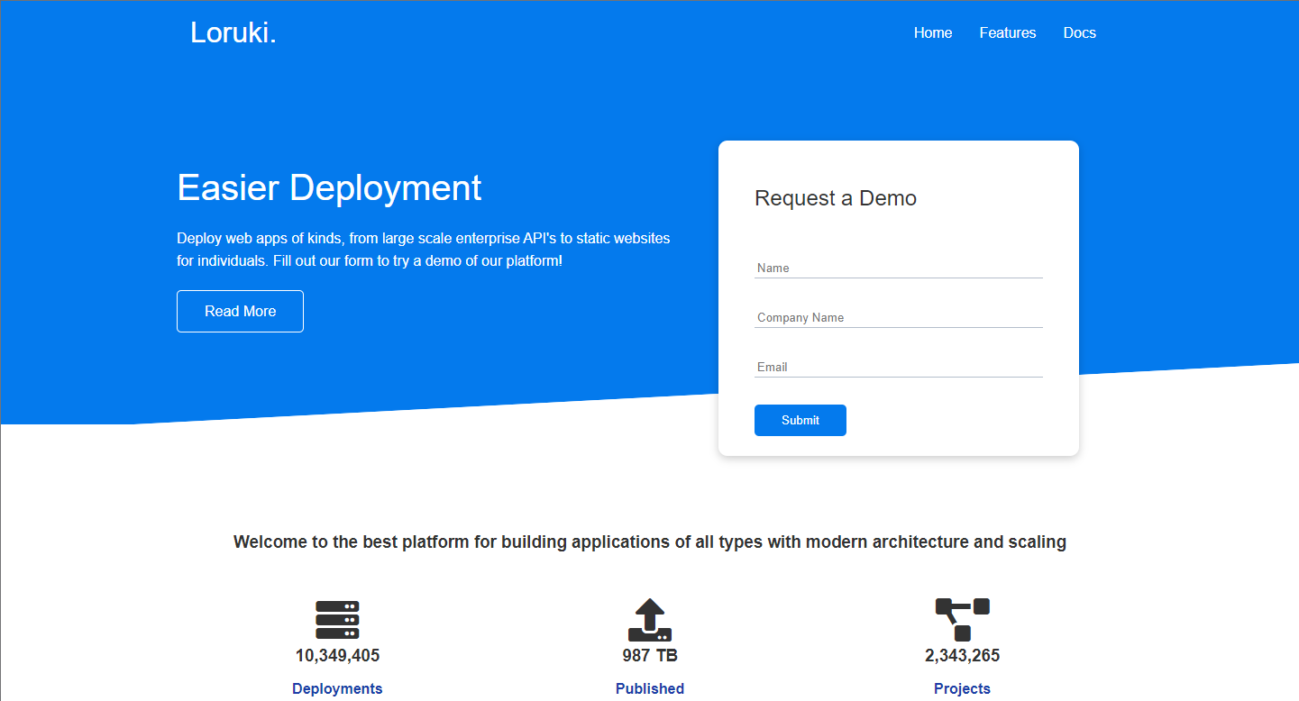The width and height of the screenshot is (1299, 701).
Task: Open the Home navigation menu item
Action: [x=933, y=32]
